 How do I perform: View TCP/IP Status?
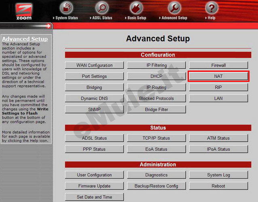click(156, 138)
